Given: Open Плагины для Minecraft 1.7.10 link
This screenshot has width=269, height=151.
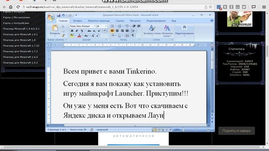Looking at the screenshot, I should [x=21, y=46].
